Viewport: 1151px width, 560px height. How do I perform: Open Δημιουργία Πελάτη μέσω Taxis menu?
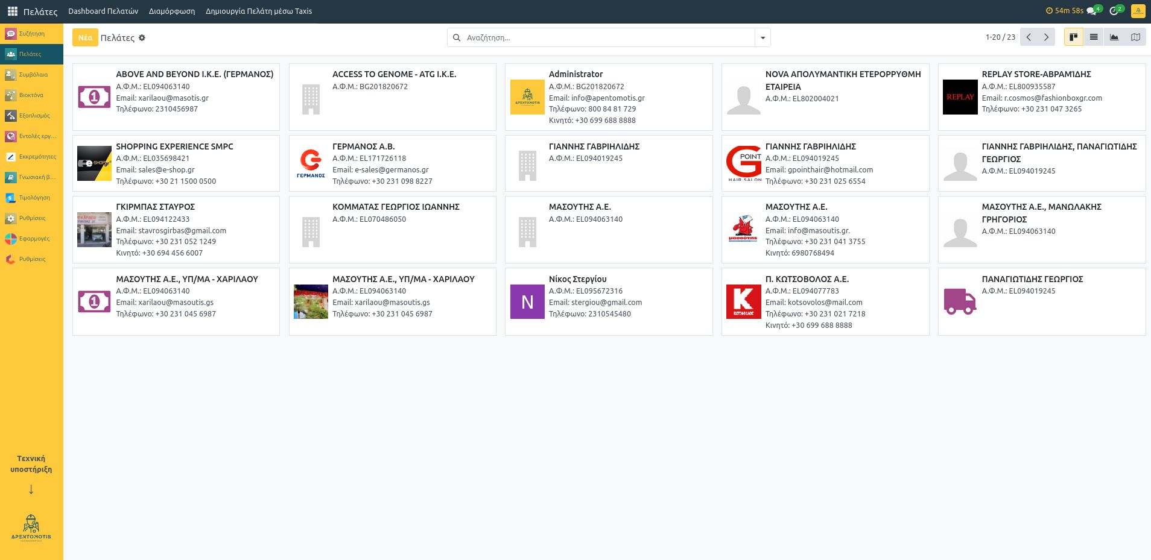click(259, 11)
